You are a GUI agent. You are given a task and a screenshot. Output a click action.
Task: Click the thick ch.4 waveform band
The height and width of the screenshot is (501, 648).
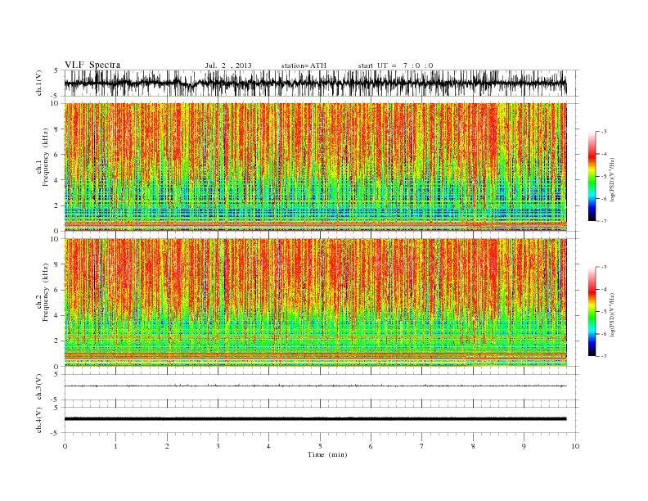tap(315, 419)
